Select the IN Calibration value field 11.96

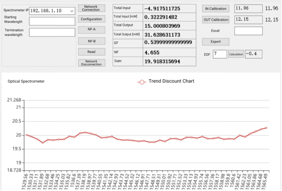coord(249,9)
